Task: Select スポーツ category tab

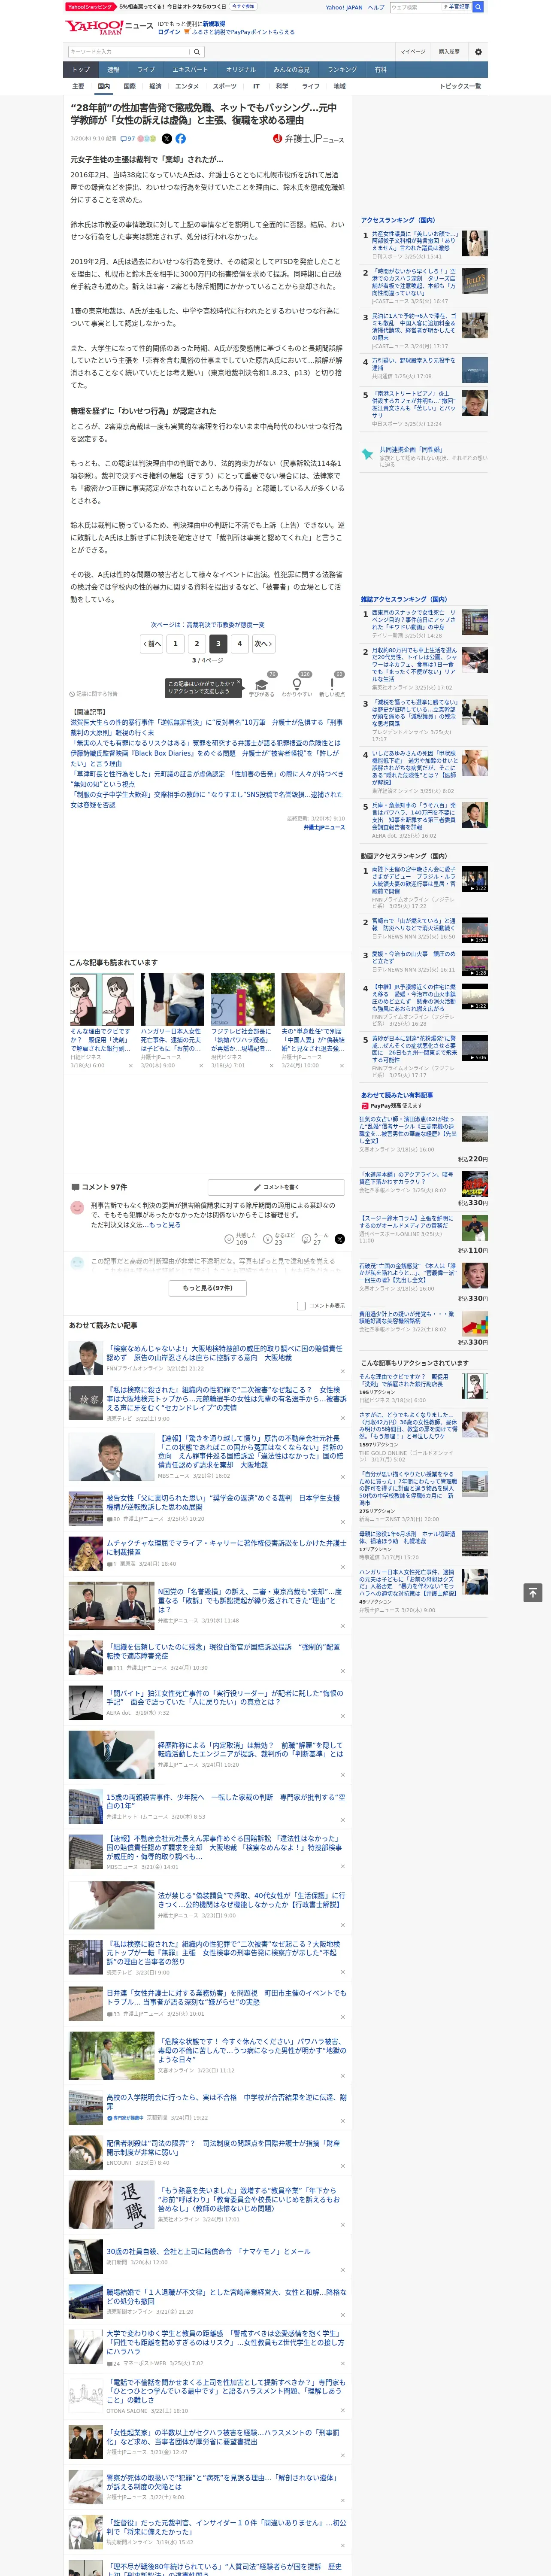Action: pyautogui.click(x=225, y=86)
